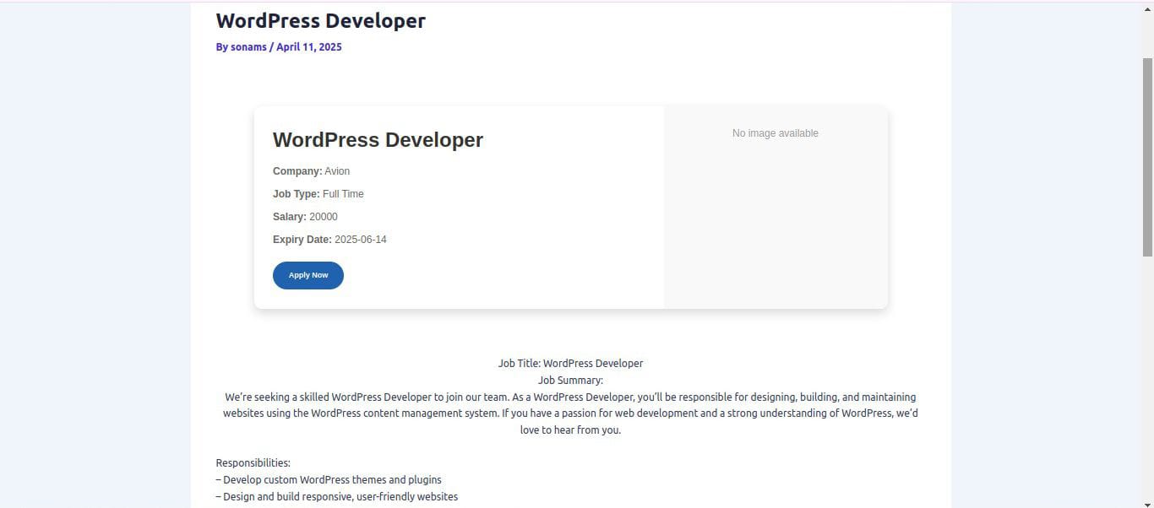Click the WordPress Developer card title
Image resolution: width=1154 pixels, height=508 pixels.
tap(378, 139)
